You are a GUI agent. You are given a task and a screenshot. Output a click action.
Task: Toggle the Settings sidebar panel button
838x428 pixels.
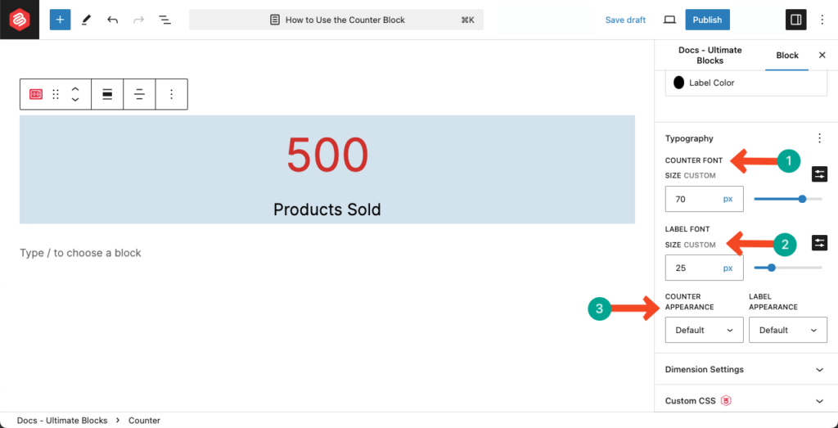coord(795,20)
